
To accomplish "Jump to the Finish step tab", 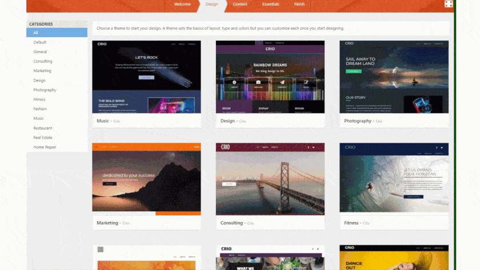I will 299,4.
